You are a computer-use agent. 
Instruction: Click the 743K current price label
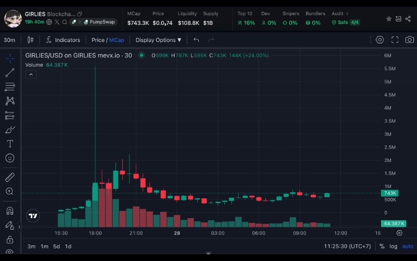[x=389, y=193]
